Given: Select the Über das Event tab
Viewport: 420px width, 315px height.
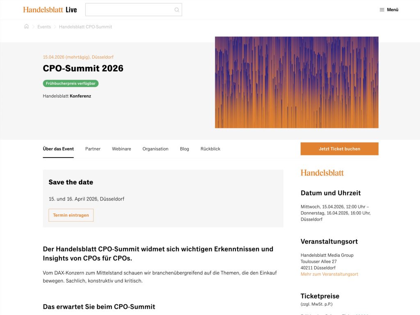Looking at the screenshot, I should (x=58, y=149).
